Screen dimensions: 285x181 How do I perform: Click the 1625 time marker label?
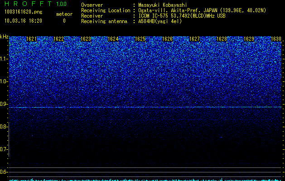coord(140,39)
